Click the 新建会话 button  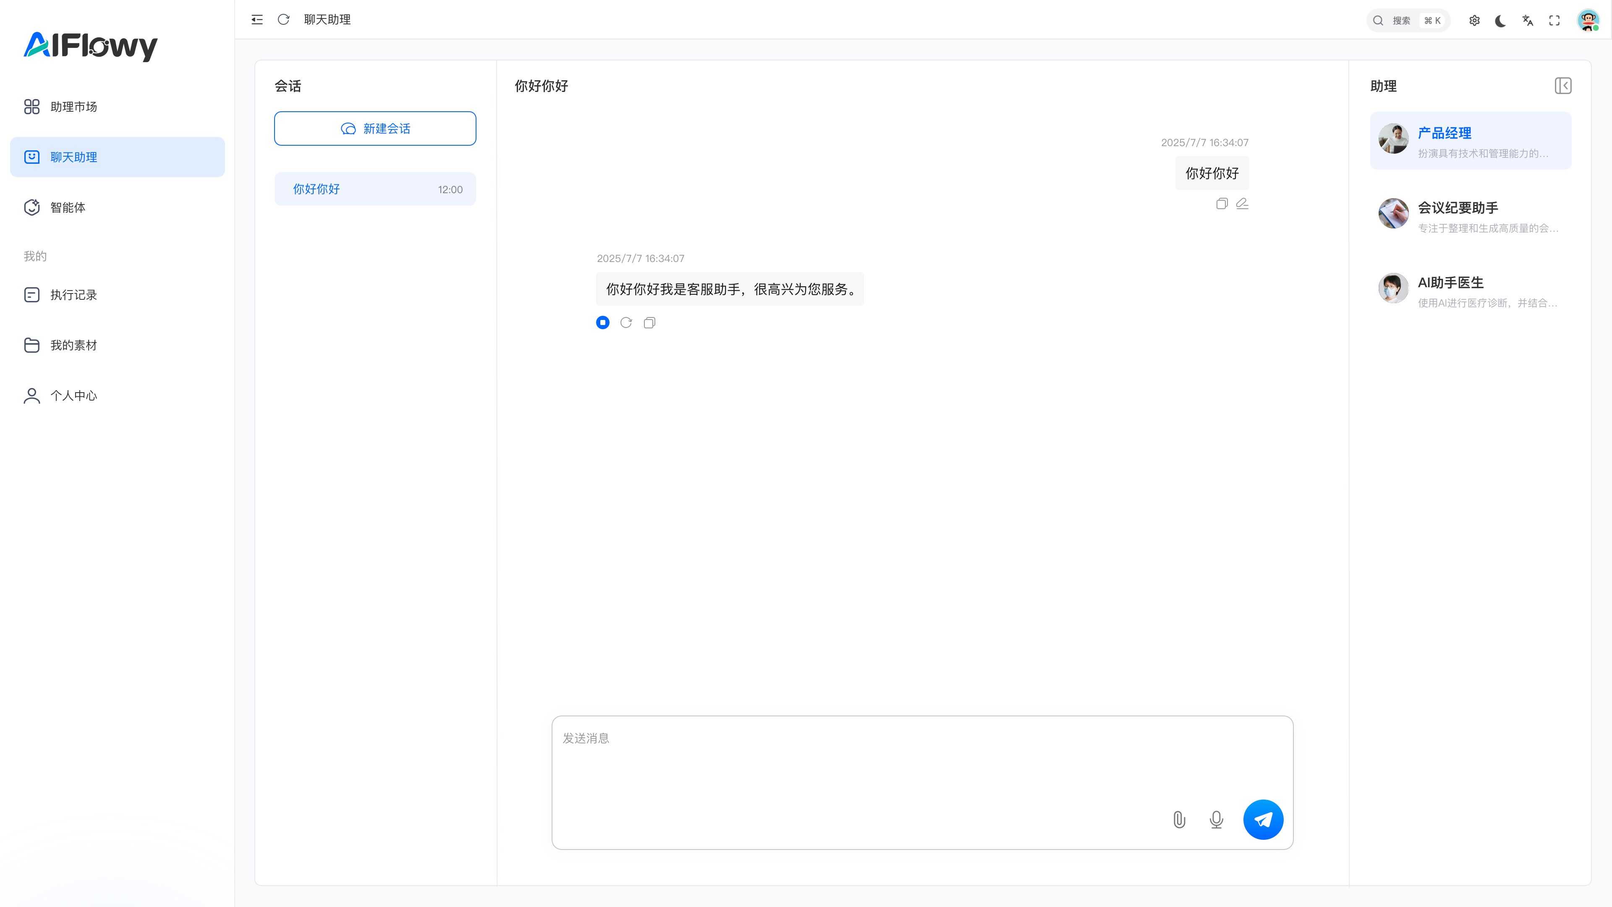coord(375,128)
